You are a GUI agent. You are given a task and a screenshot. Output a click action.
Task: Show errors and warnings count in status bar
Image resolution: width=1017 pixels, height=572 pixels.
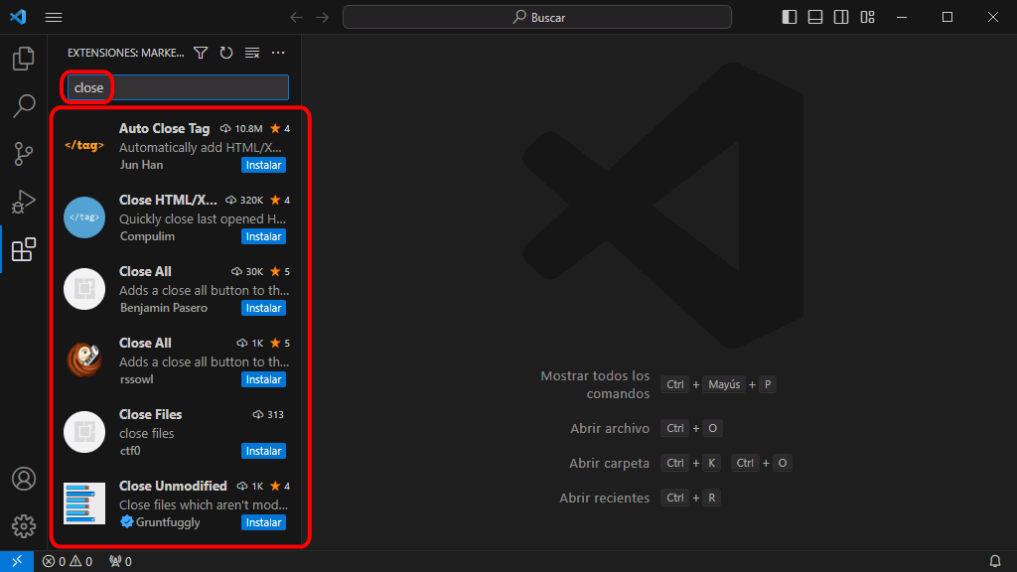[68, 561]
